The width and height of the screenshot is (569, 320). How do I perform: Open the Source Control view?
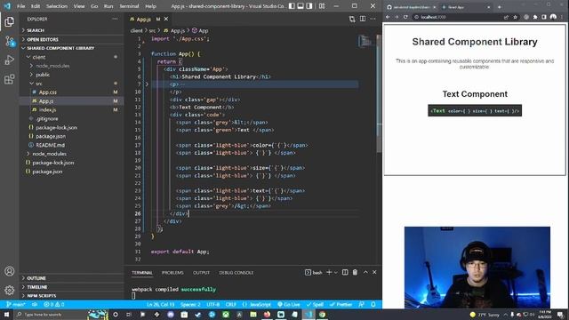coord(10,41)
